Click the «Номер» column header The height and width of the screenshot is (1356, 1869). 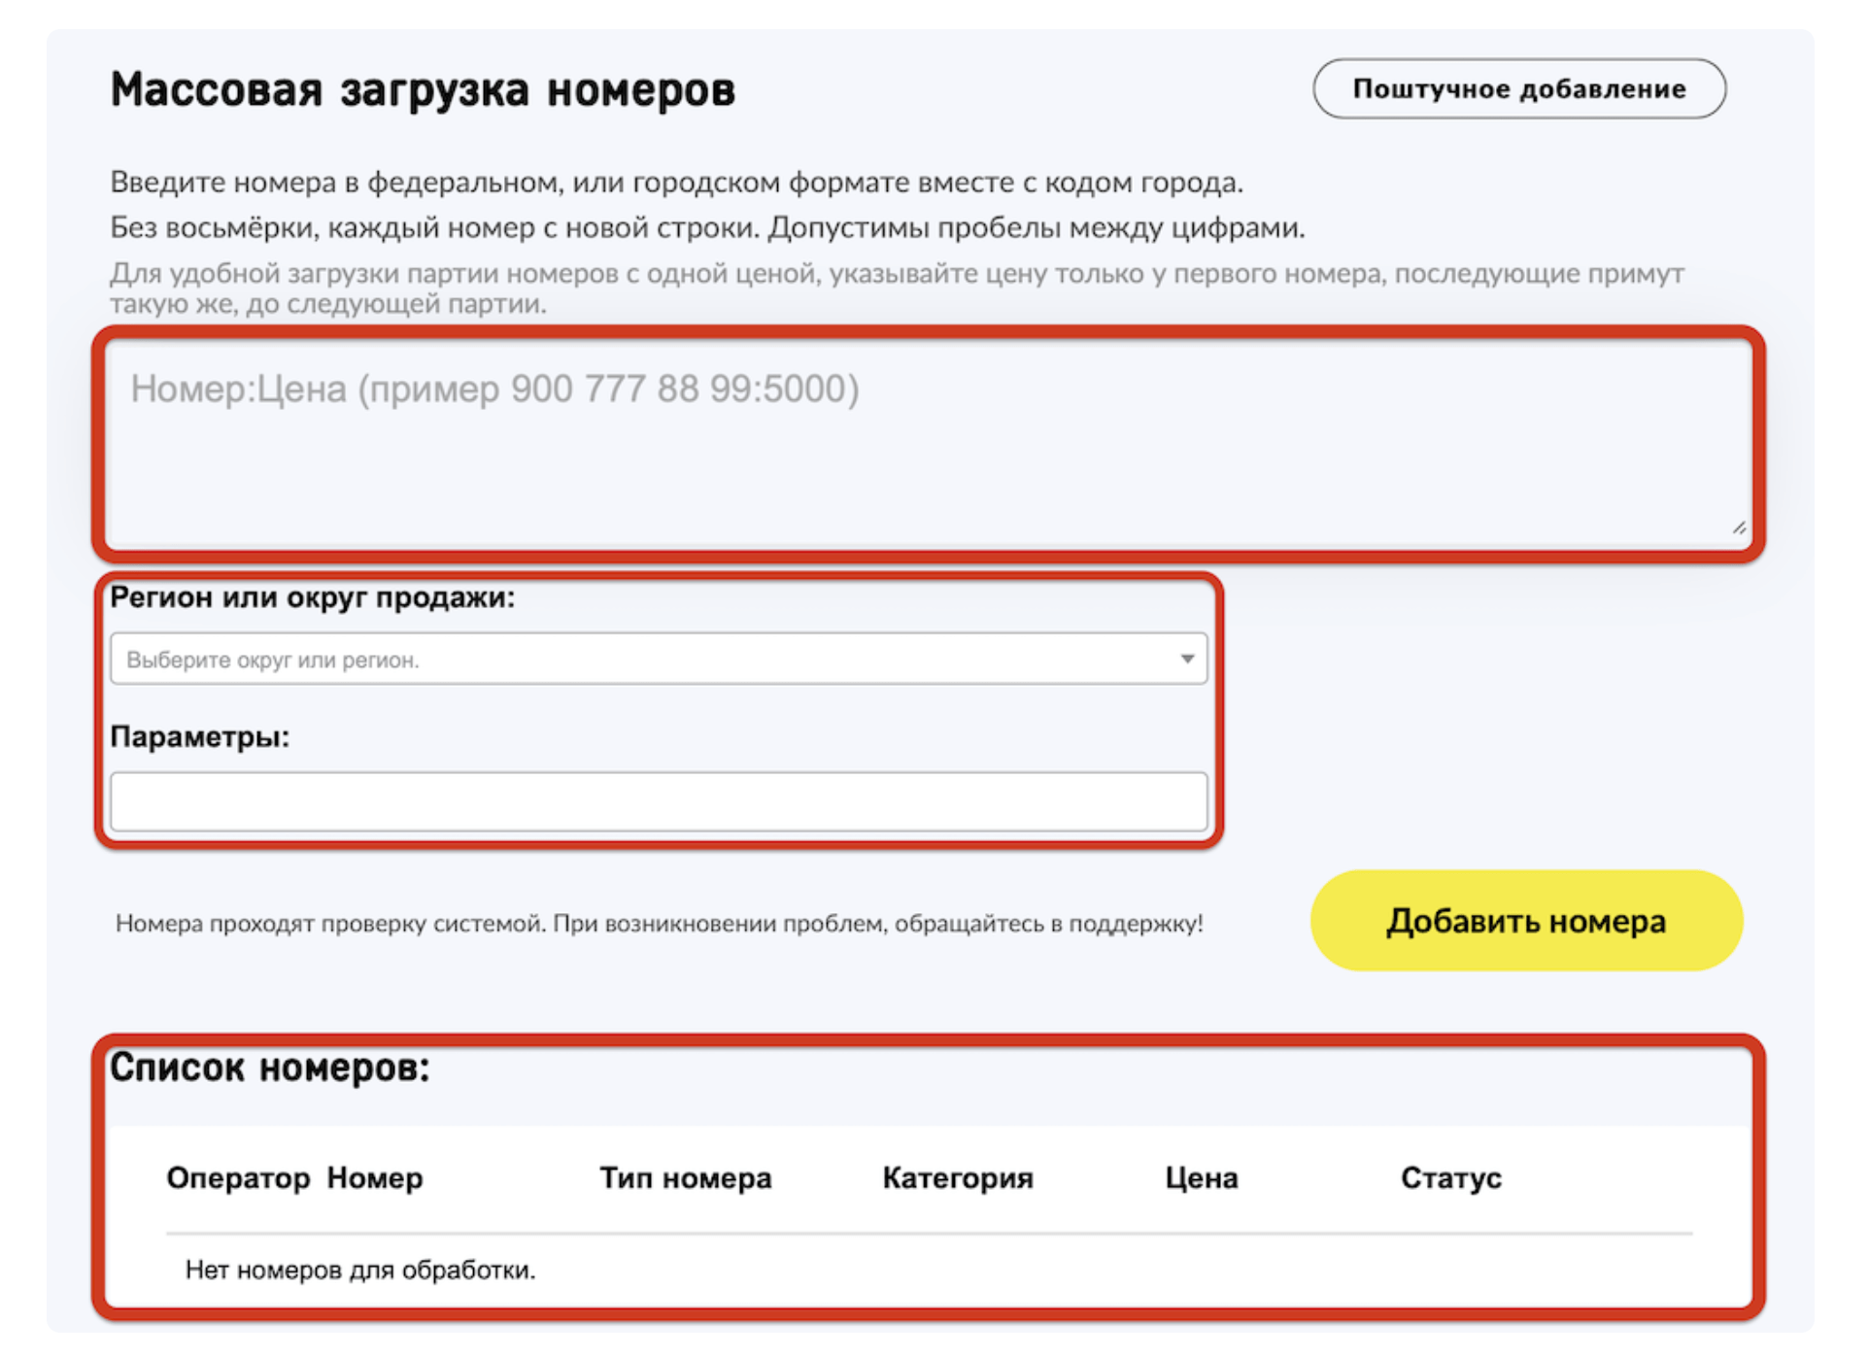(x=375, y=1177)
